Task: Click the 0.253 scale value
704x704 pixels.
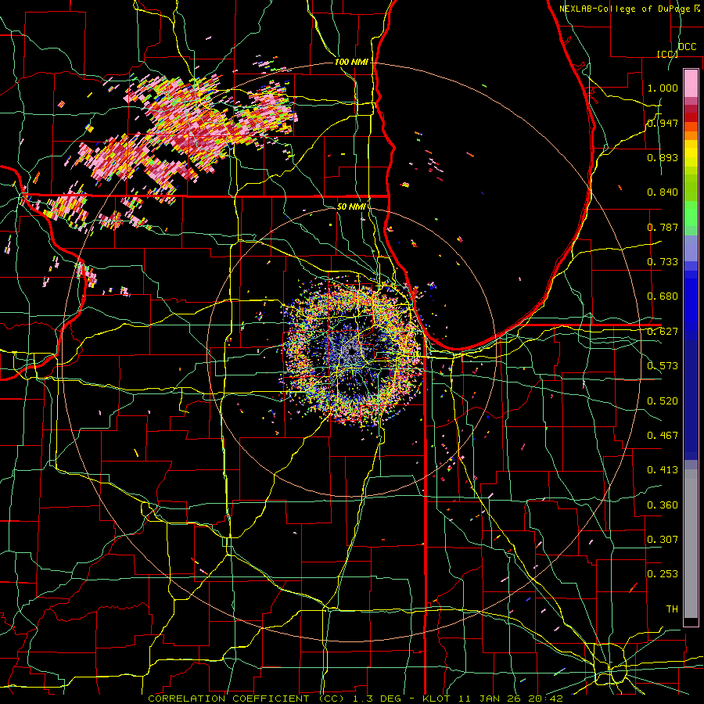Action: click(x=663, y=574)
